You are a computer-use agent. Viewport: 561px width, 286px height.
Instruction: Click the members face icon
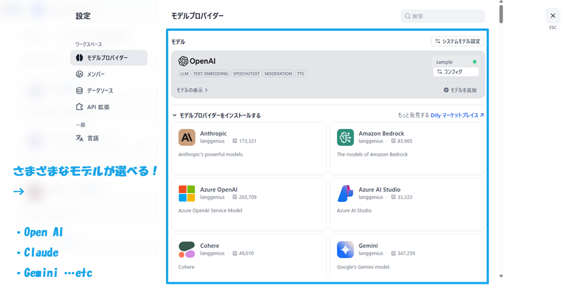(x=80, y=74)
